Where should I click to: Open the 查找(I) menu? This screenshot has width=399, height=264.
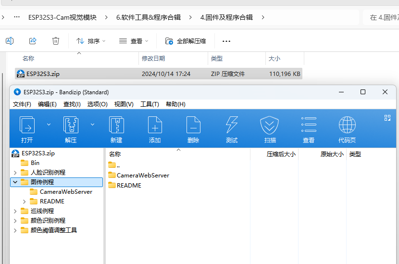tap(72, 104)
